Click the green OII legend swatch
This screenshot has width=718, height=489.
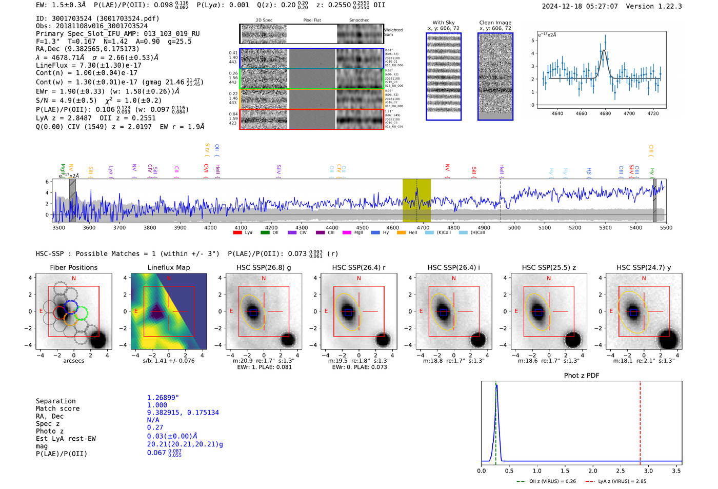(265, 232)
